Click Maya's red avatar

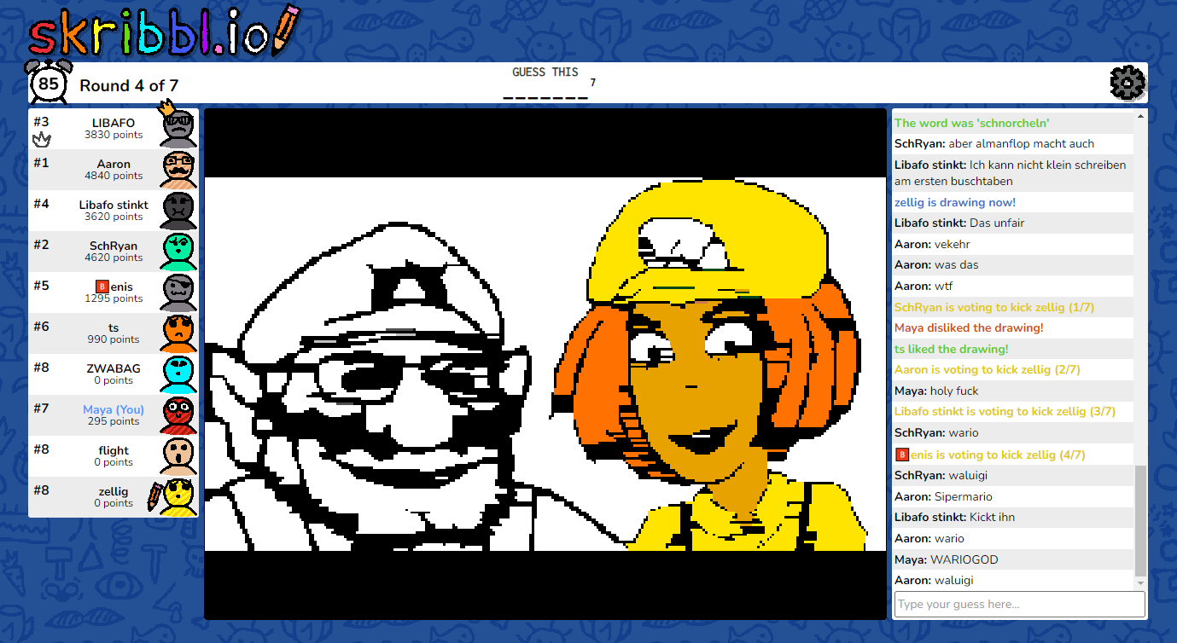point(178,415)
